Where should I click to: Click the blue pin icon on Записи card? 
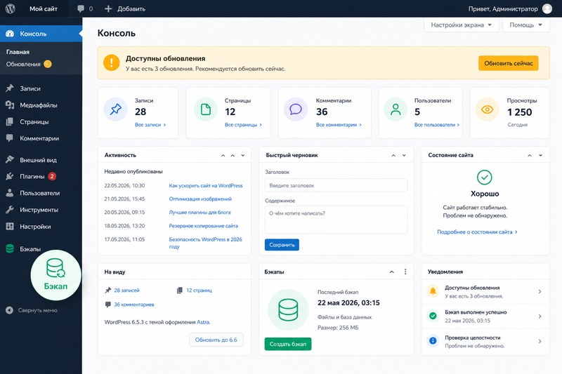pos(115,109)
